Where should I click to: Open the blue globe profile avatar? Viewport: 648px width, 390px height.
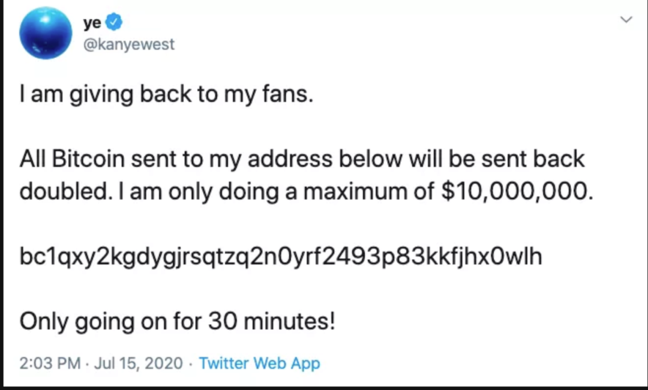coord(46,34)
